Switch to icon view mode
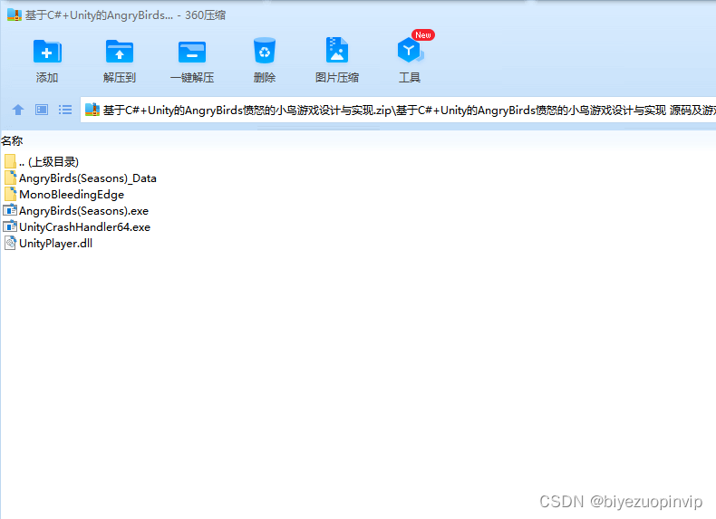Image resolution: width=716 pixels, height=519 pixels. click(x=42, y=110)
